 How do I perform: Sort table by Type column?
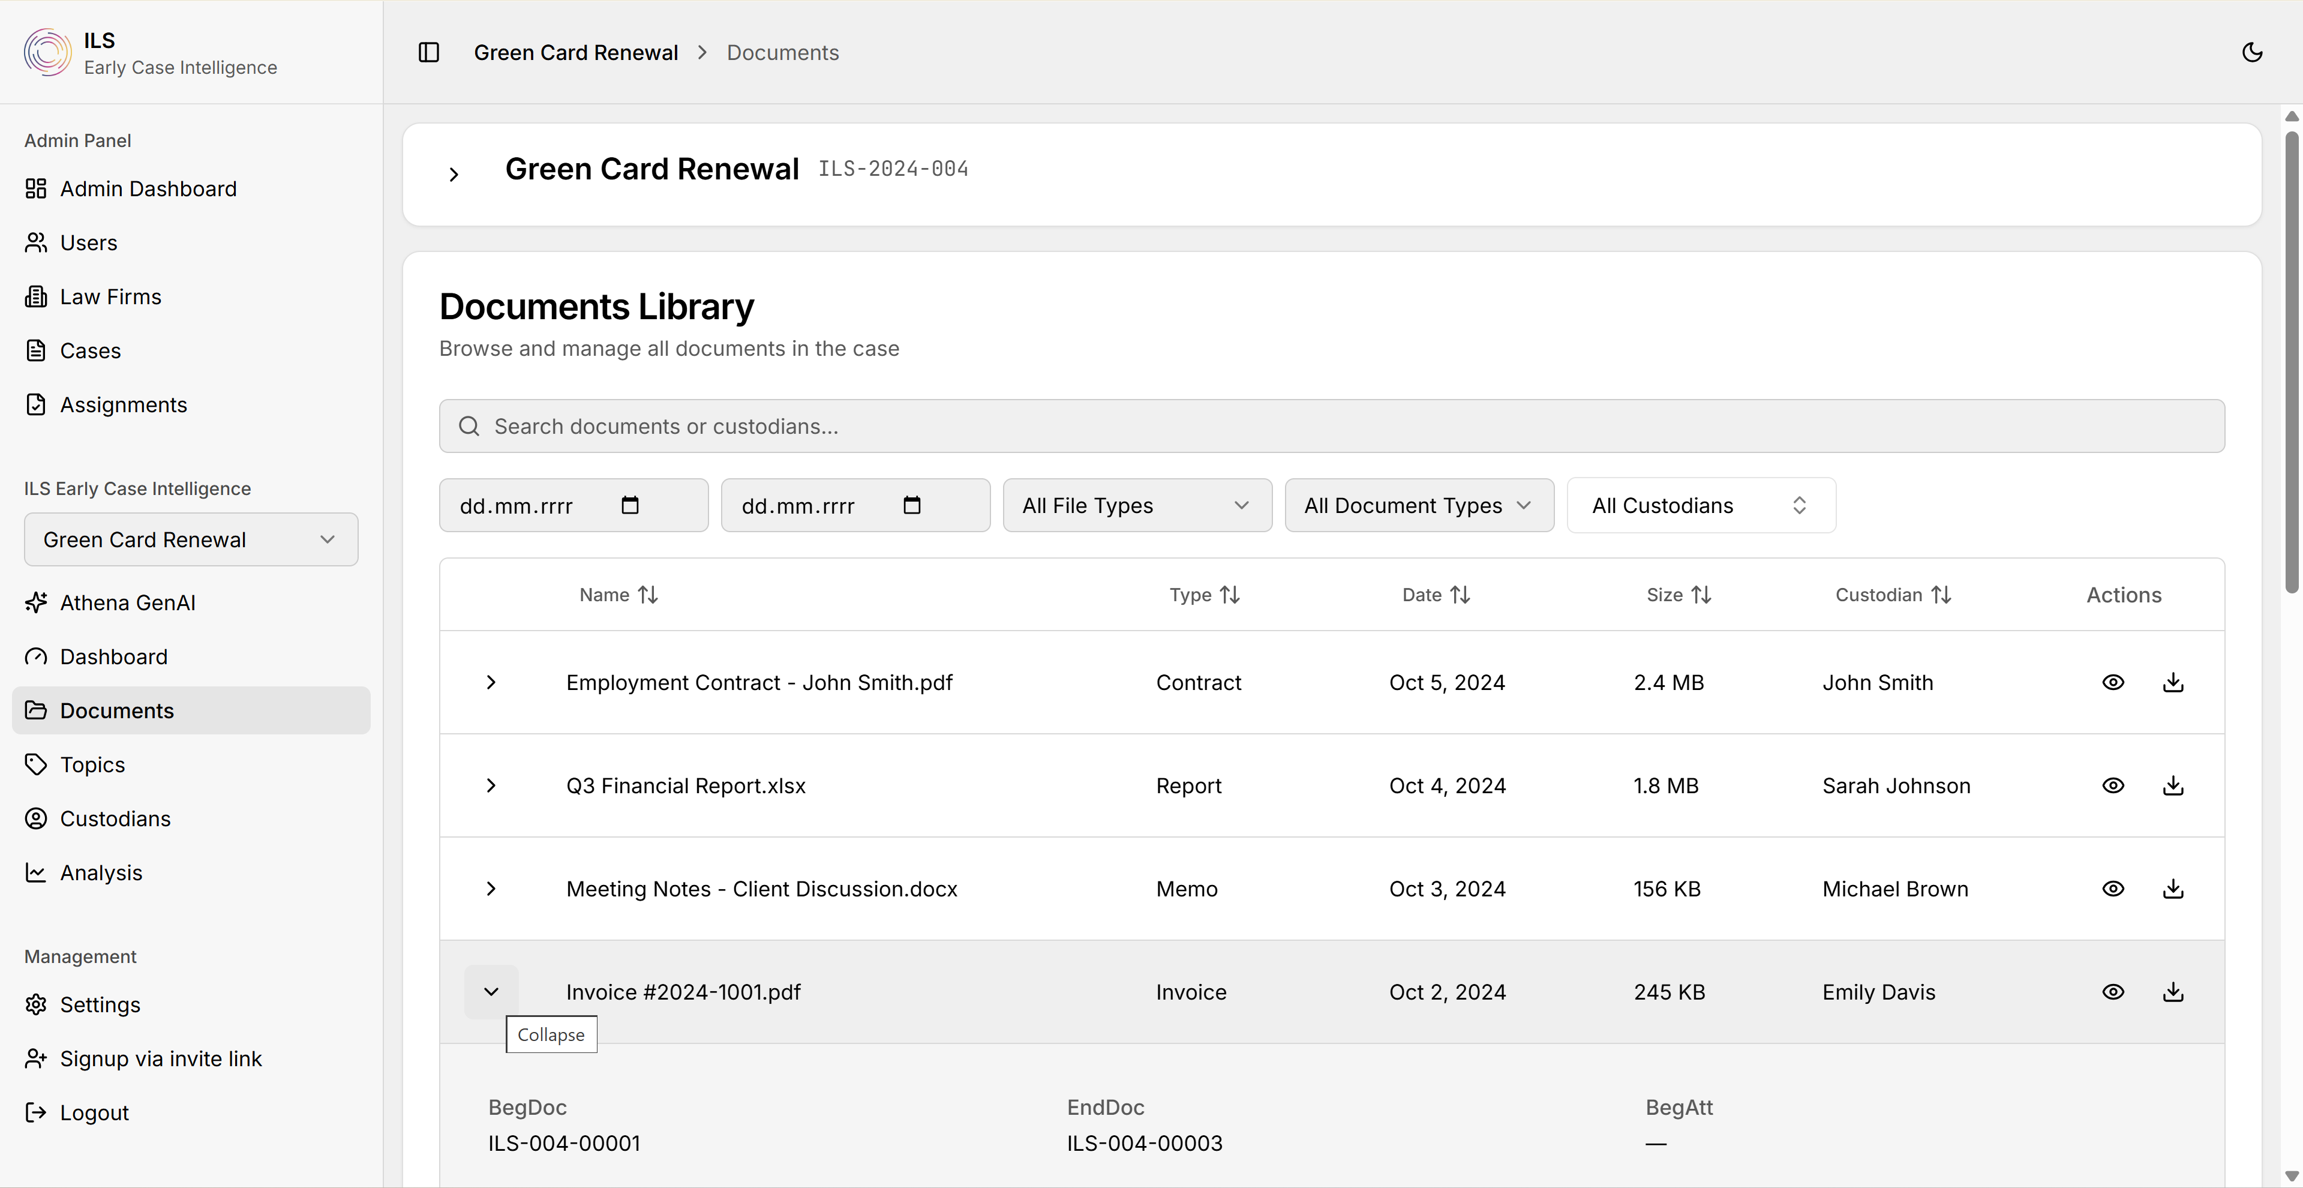click(x=1204, y=595)
